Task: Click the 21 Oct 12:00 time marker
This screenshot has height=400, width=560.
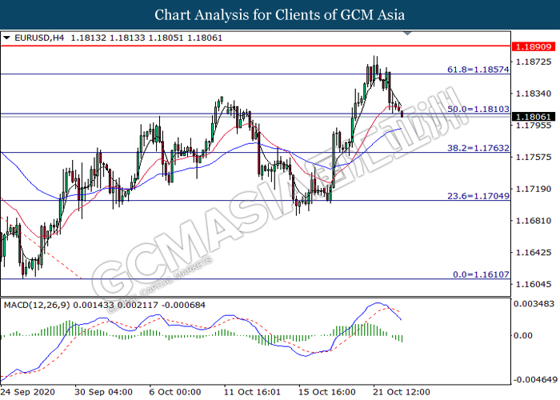Action: [x=402, y=392]
